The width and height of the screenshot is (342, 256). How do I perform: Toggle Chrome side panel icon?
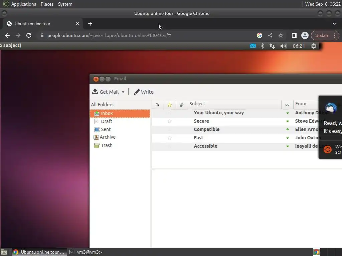[x=294, y=35]
